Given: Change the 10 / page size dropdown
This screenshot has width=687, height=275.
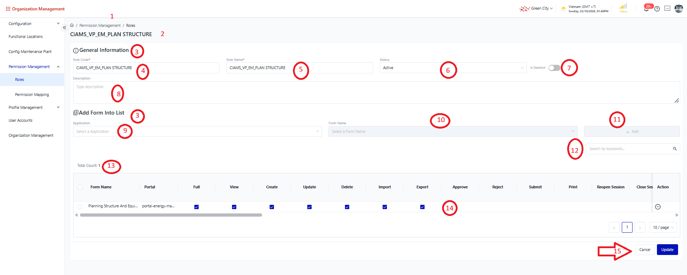Looking at the screenshot, I should 663,227.
